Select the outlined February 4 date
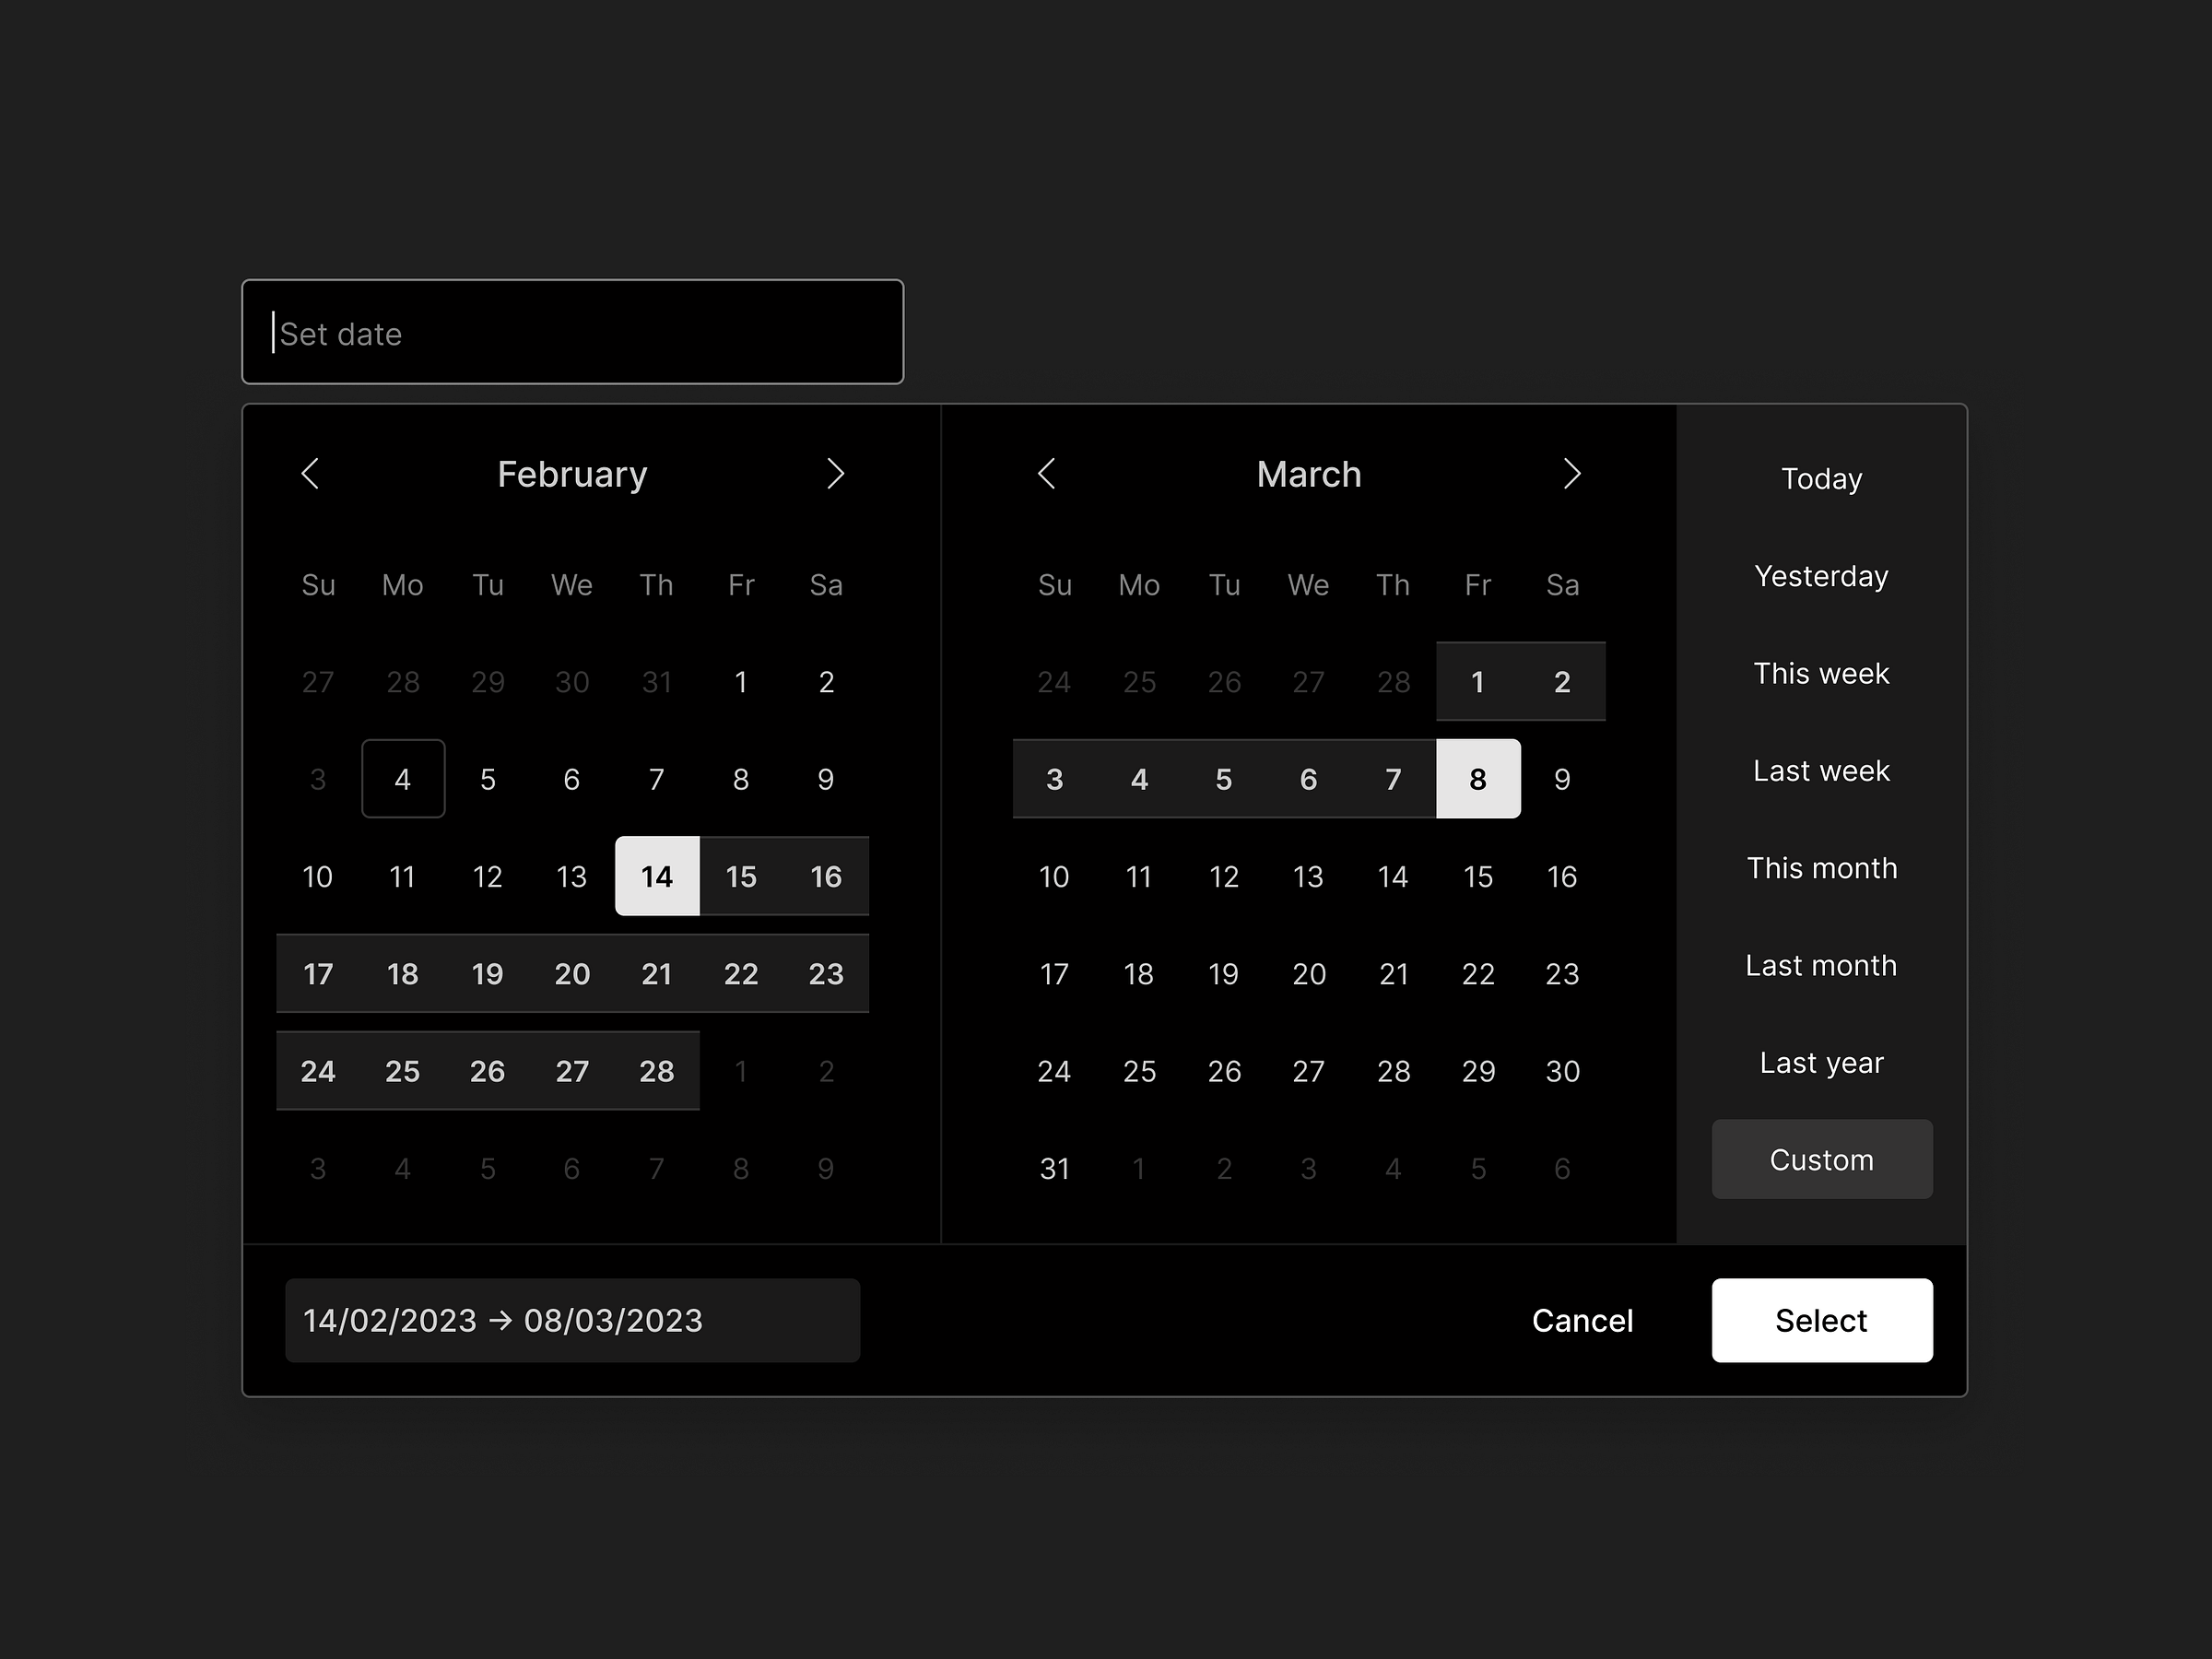2212x1659 pixels. coord(403,779)
